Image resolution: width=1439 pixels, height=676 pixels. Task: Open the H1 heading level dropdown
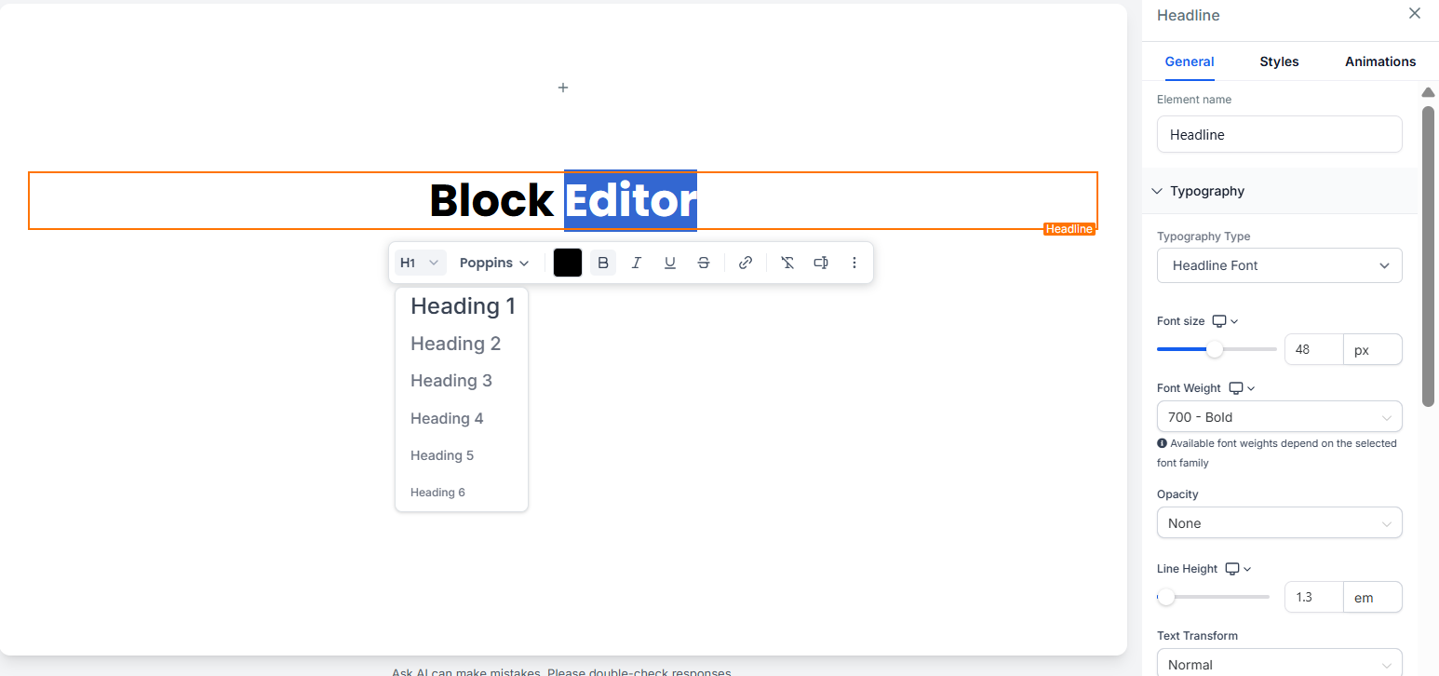tap(421, 263)
